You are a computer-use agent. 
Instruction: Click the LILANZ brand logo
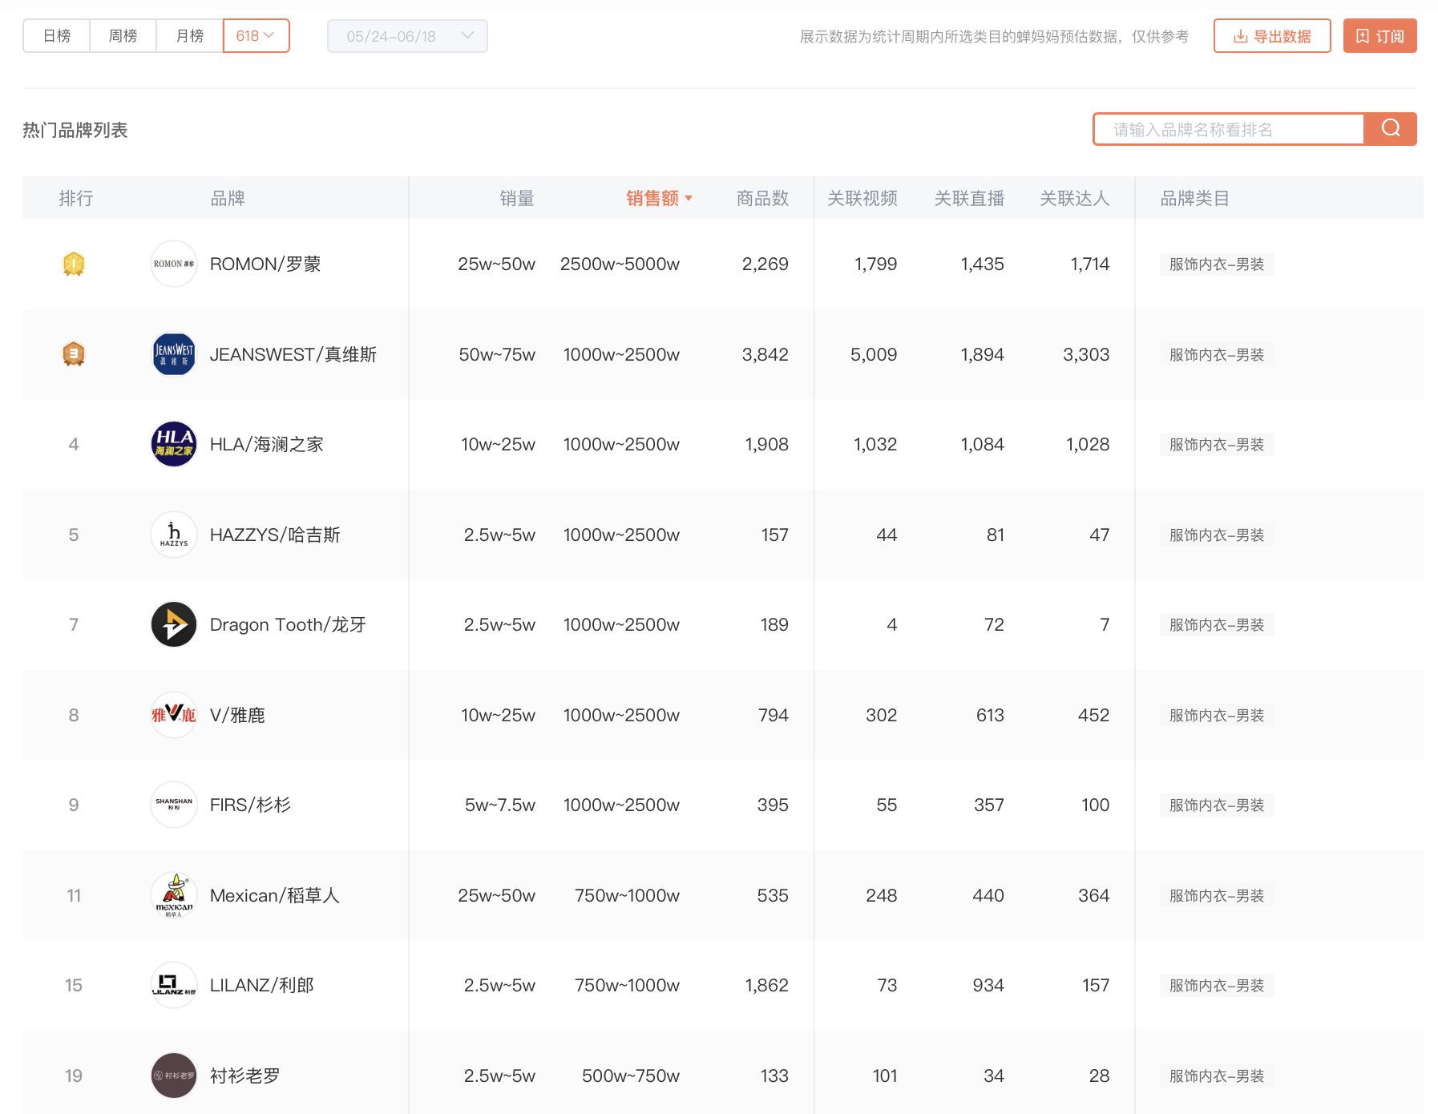174,985
